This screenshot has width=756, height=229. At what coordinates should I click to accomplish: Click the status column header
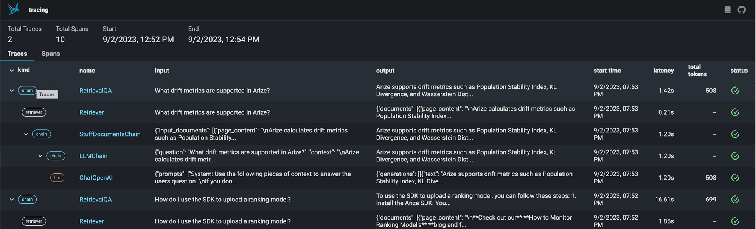coord(739,71)
